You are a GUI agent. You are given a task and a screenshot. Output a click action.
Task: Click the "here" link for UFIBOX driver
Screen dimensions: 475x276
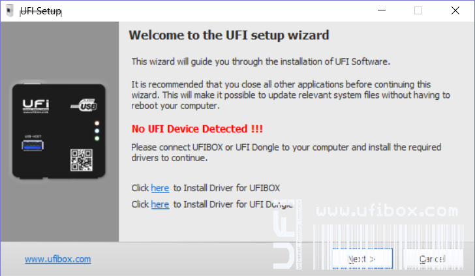coord(160,188)
